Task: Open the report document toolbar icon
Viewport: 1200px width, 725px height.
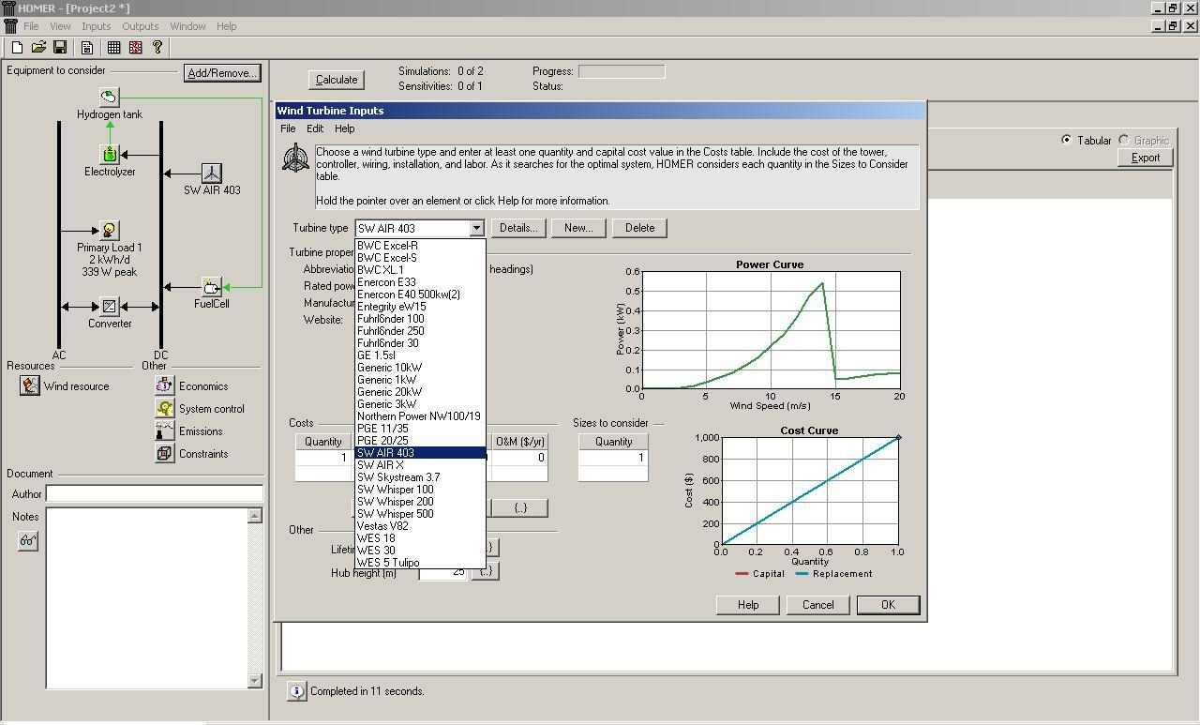Action: pos(87,47)
